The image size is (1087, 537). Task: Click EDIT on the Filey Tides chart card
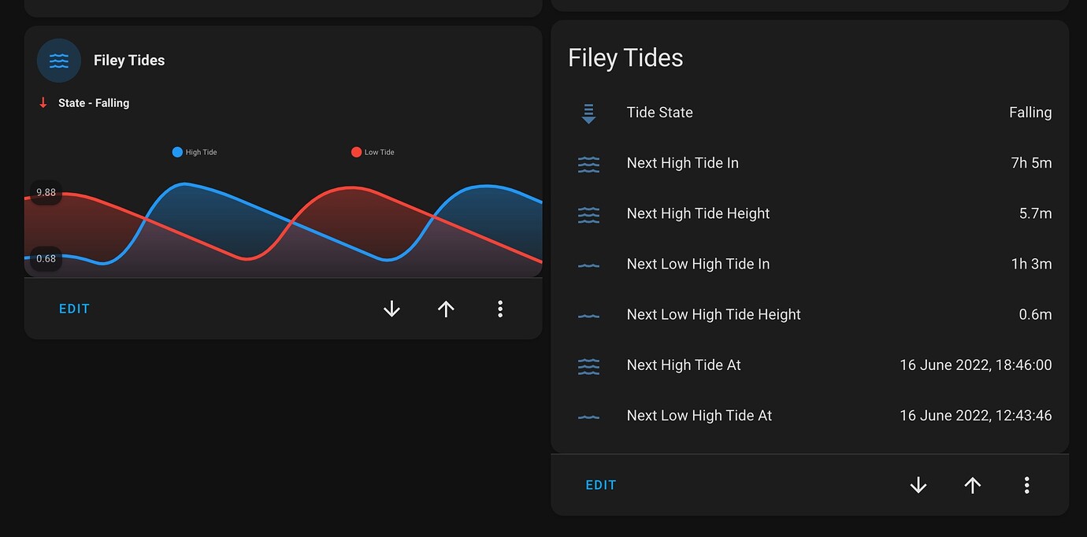(74, 309)
